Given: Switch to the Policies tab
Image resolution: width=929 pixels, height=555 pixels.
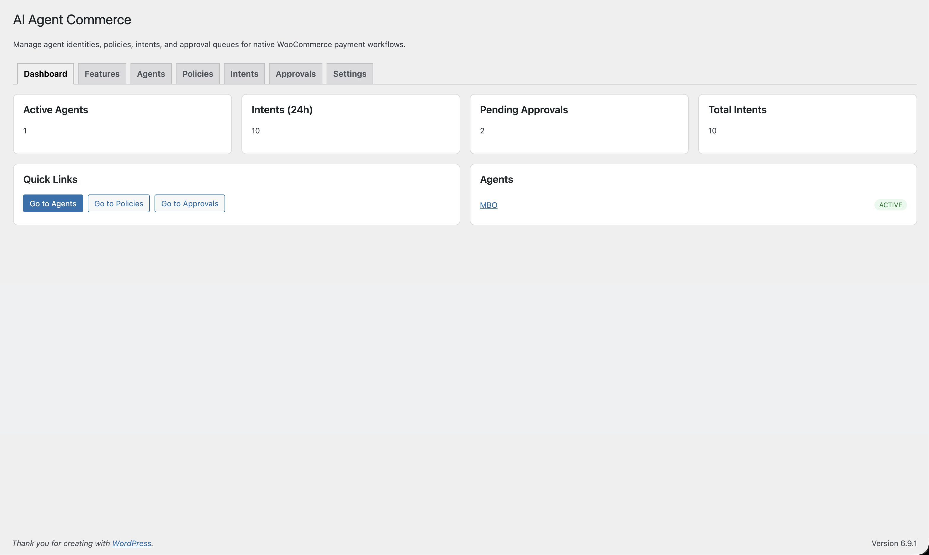Looking at the screenshot, I should [198, 74].
